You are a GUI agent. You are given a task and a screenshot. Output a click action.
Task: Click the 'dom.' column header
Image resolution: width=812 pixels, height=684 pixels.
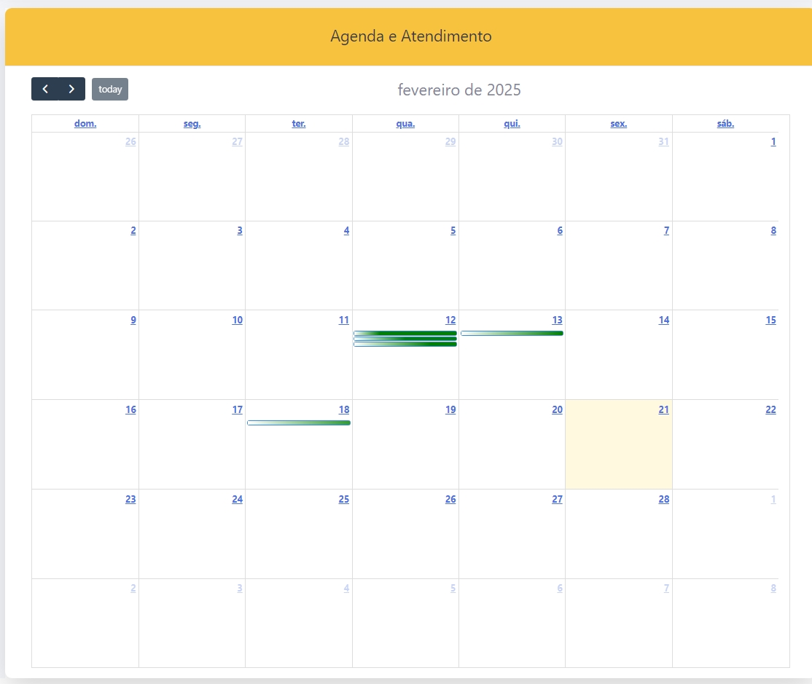85,124
